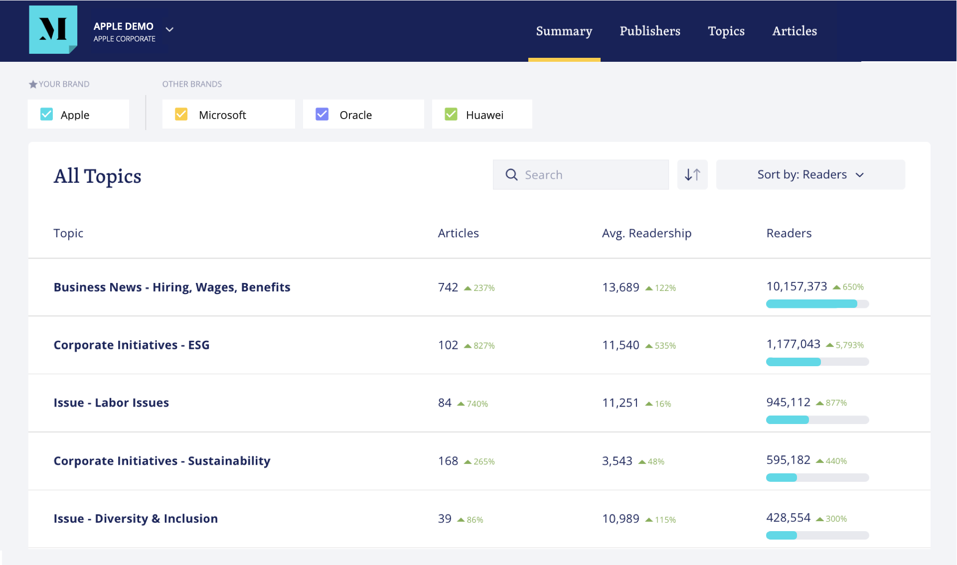Image resolution: width=957 pixels, height=565 pixels.
Task: Go to the Articles tab
Action: click(794, 31)
